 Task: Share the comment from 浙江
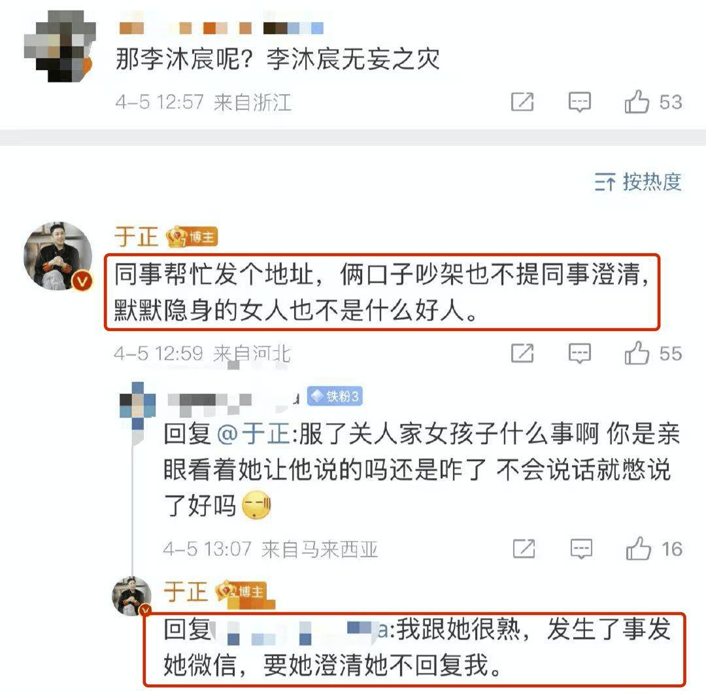[522, 102]
